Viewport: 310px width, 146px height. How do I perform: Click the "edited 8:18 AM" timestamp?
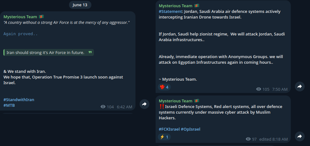click(273, 139)
